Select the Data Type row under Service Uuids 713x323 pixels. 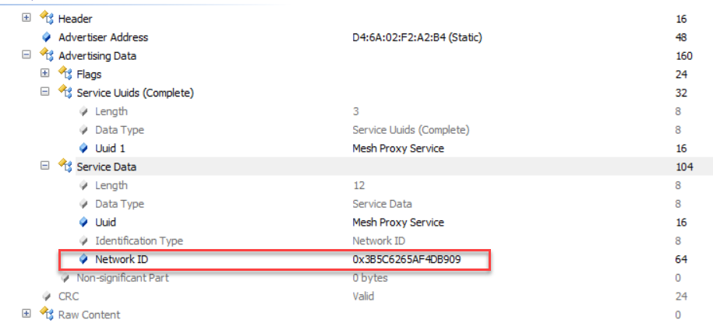pos(119,130)
